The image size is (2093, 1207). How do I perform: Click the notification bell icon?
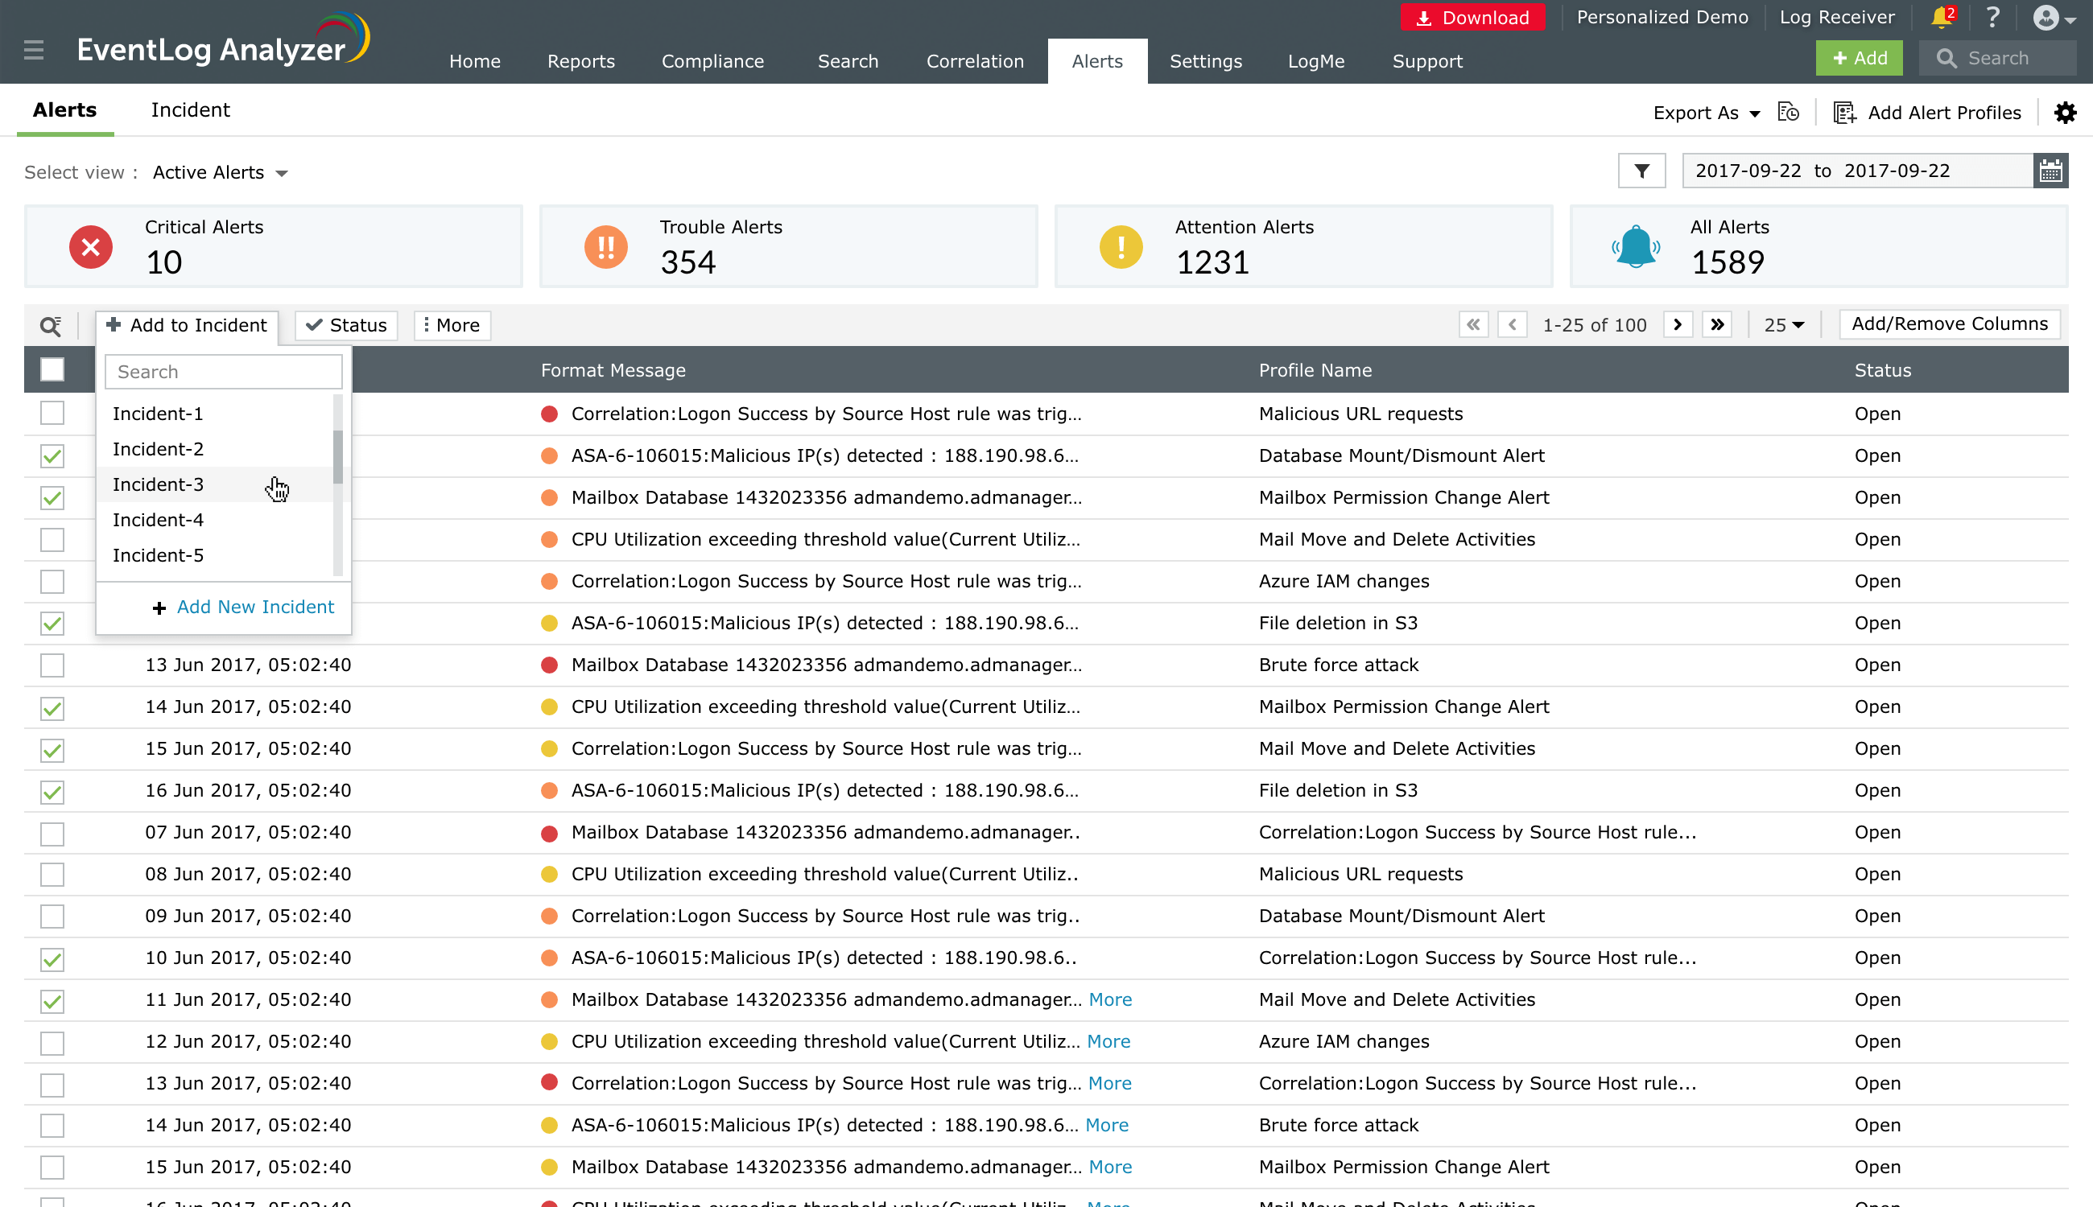coord(1940,19)
